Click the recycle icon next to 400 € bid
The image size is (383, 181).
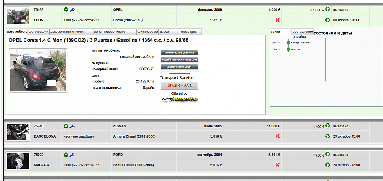pos(328,126)
